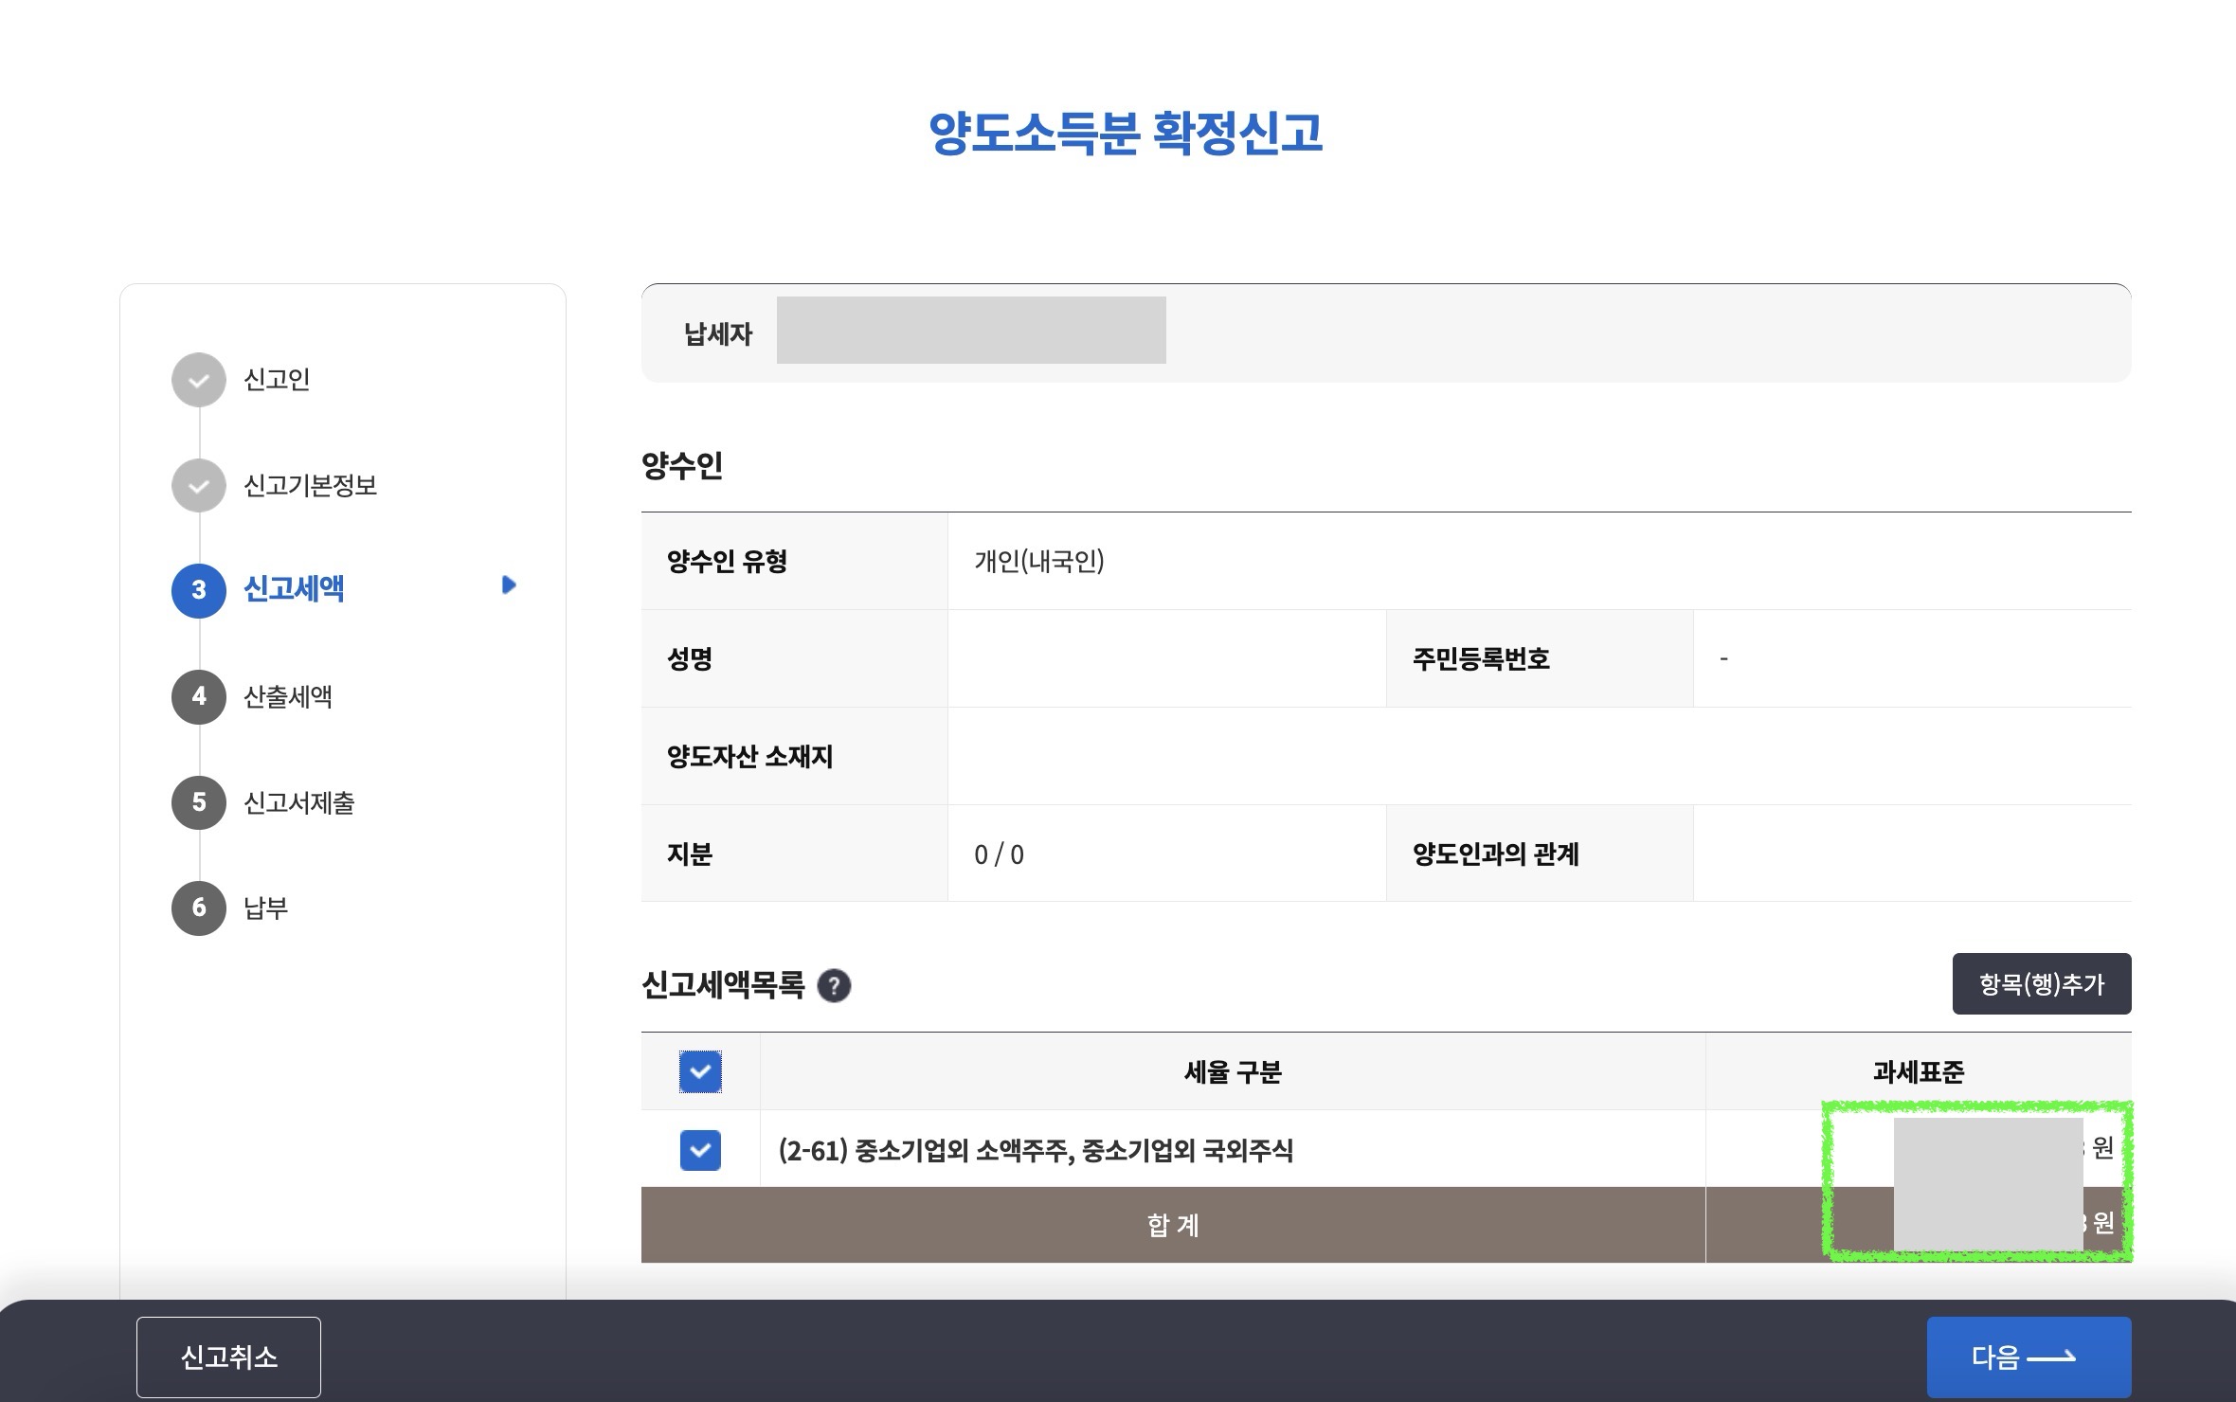Click the help question mark beside 신고세액목록
This screenshot has width=2236, height=1402.
pyautogui.click(x=834, y=986)
